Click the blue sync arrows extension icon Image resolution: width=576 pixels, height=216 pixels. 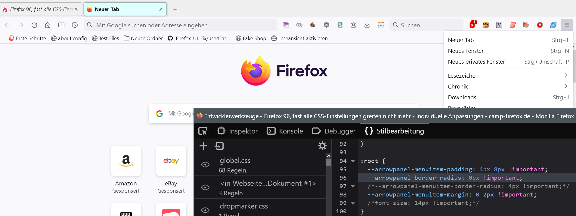pos(553,25)
